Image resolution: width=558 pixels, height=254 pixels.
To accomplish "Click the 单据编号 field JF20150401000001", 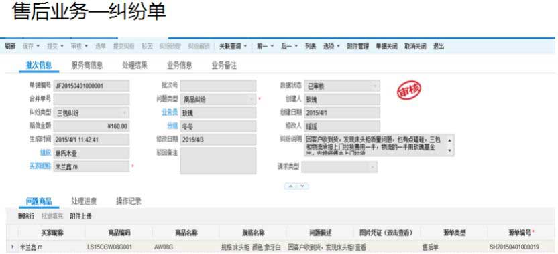I will (91, 86).
